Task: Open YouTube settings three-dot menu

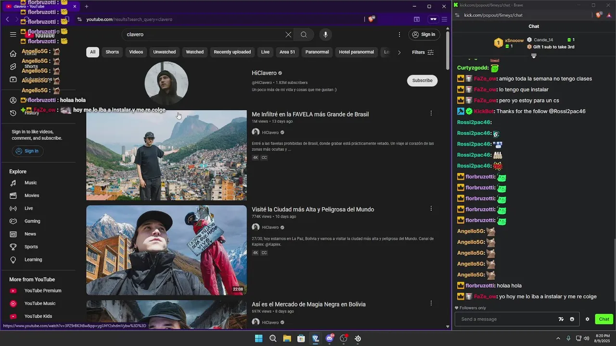Action: click(x=399, y=35)
